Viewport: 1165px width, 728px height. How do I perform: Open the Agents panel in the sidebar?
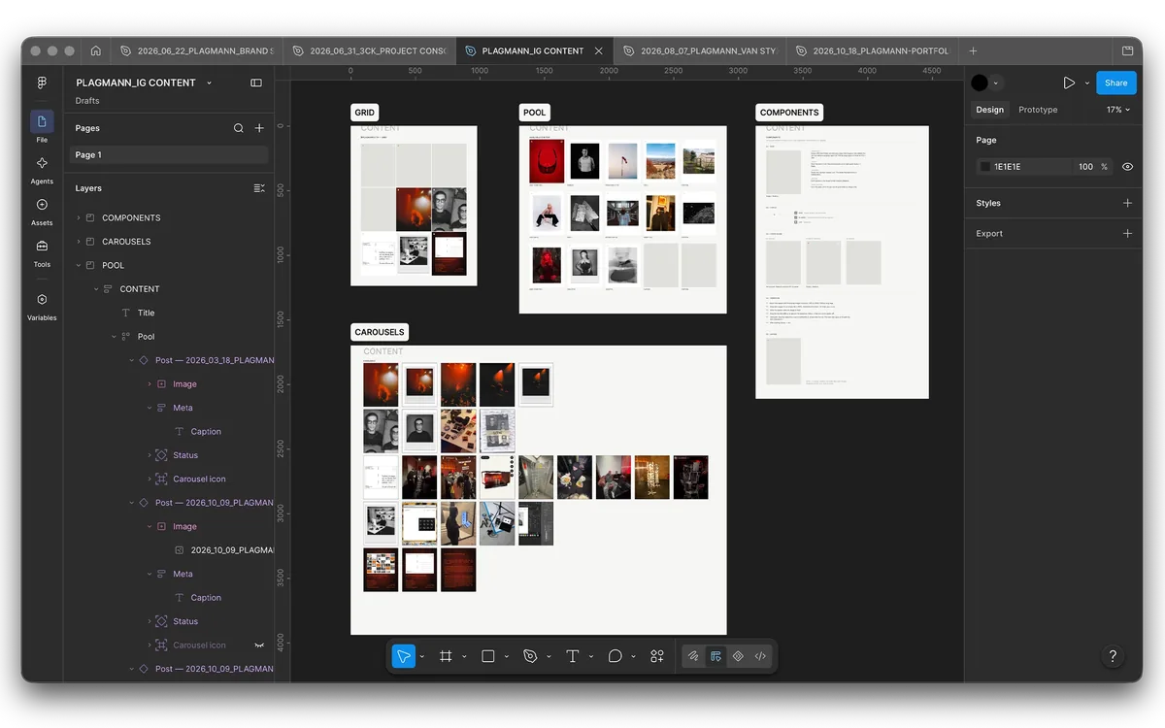[42, 163]
